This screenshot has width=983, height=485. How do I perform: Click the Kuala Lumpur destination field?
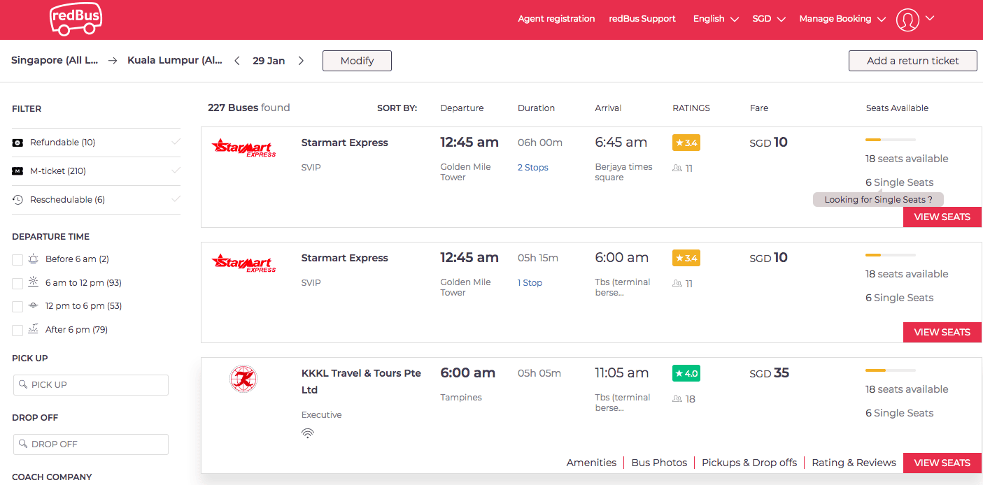175,61
